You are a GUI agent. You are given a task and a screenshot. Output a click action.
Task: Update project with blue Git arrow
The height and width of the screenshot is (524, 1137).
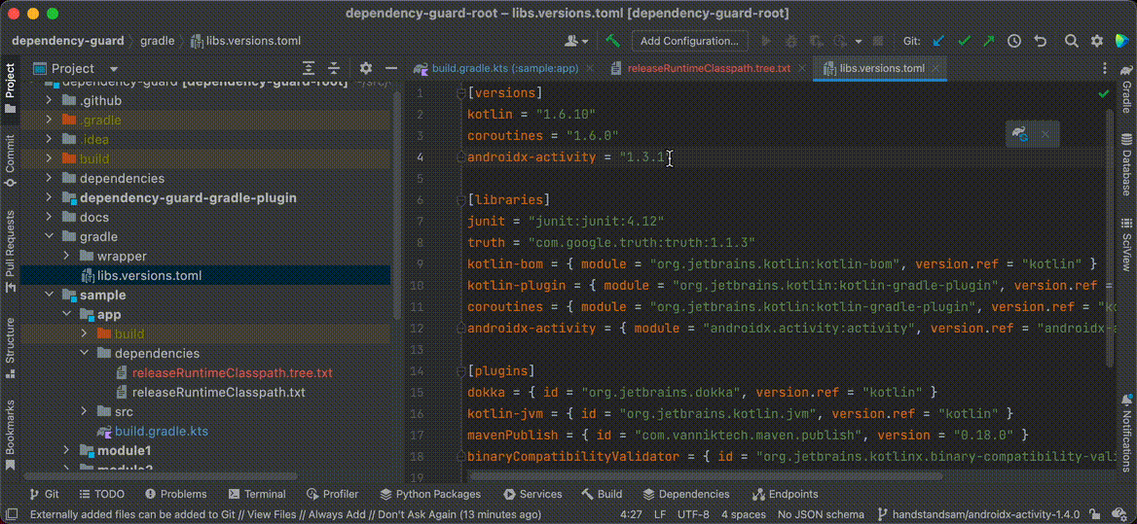coord(939,41)
